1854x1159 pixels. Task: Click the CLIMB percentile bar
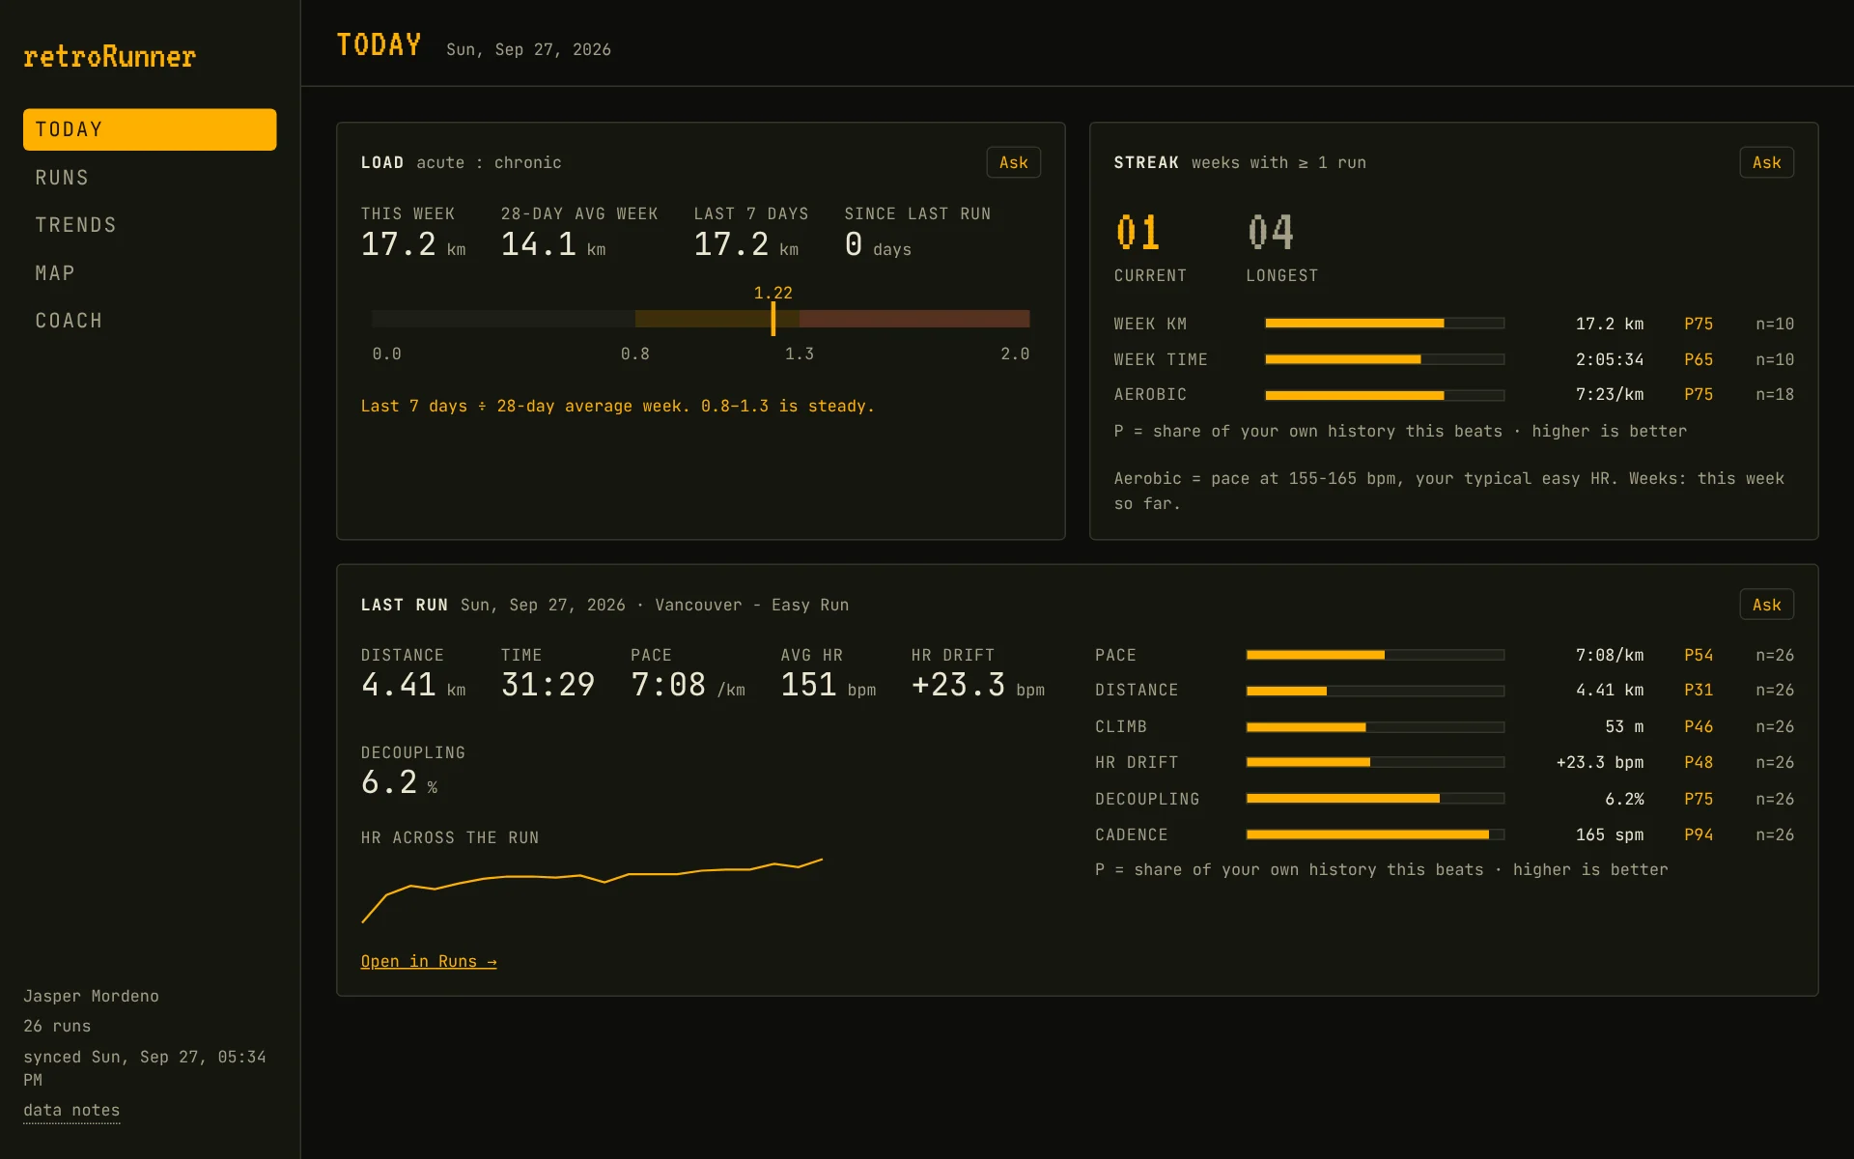click(1375, 726)
